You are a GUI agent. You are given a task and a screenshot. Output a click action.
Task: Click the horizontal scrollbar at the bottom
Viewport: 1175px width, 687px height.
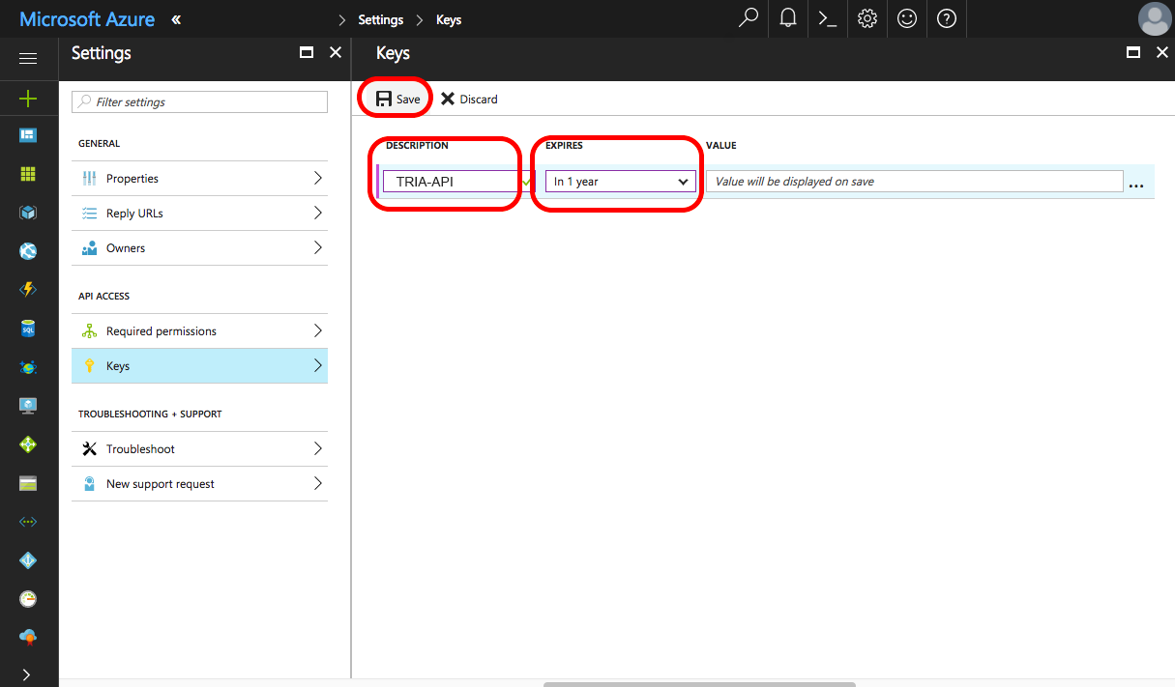(699, 684)
